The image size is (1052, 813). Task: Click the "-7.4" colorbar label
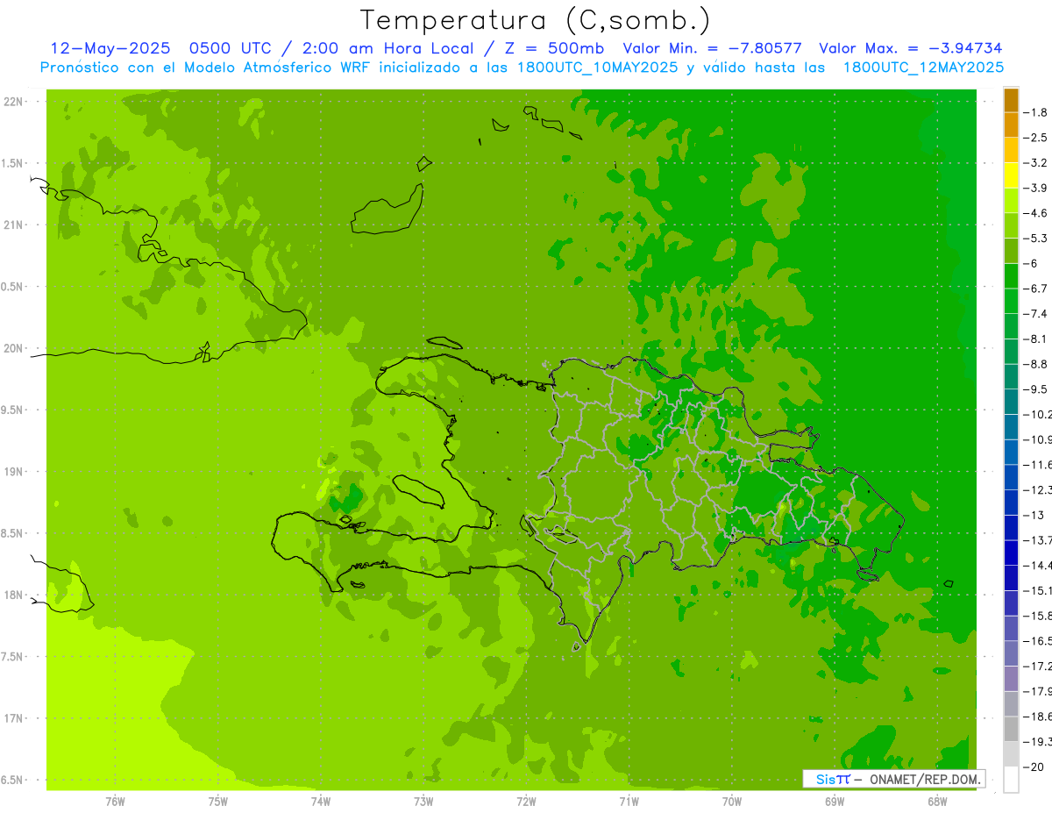point(1037,314)
